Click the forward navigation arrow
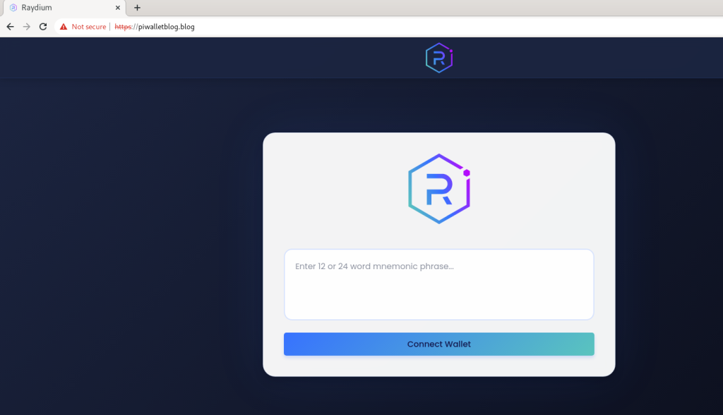Viewport: 723px width, 415px height. coord(25,26)
